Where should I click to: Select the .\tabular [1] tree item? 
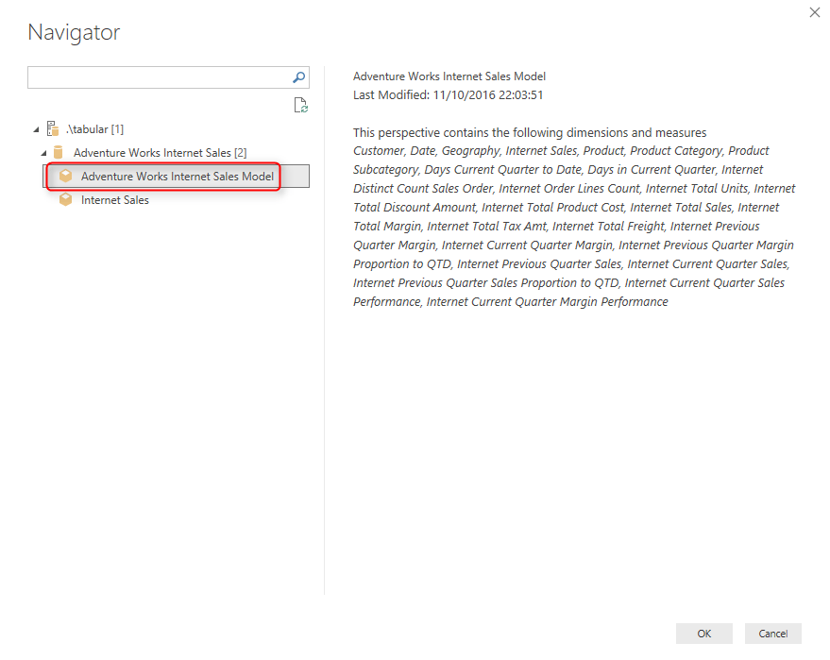pos(94,129)
